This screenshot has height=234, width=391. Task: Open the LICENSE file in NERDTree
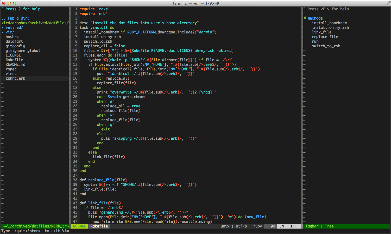[13, 55]
